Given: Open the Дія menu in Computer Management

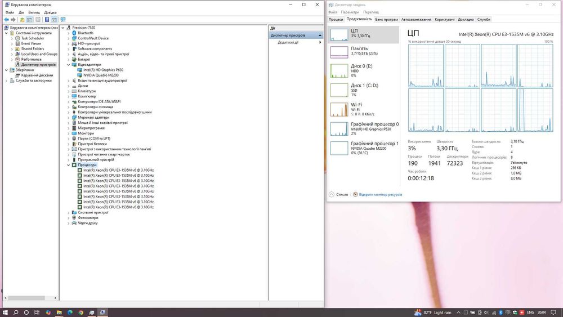Looking at the screenshot, I should [x=21, y=12].
